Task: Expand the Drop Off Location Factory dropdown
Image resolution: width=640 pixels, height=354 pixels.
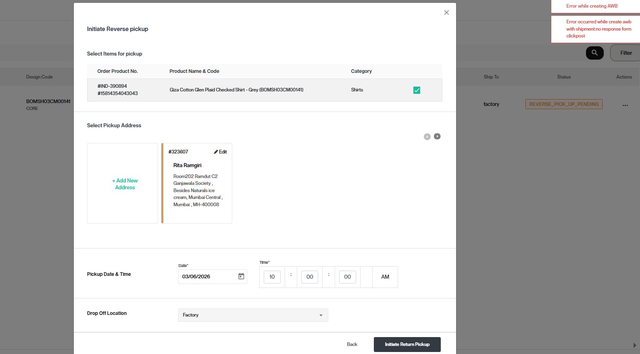Action: coord(253,315)
